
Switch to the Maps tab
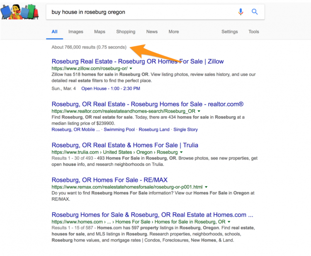coord(100,32)
